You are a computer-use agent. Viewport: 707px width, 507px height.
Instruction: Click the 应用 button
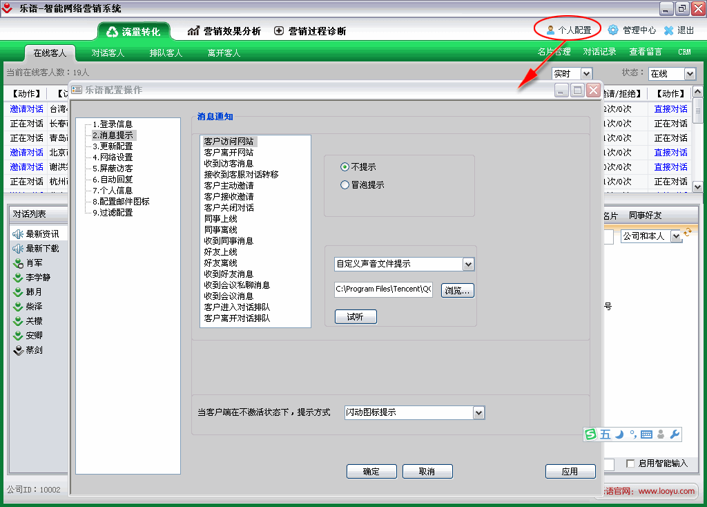(x=570, y=471)
